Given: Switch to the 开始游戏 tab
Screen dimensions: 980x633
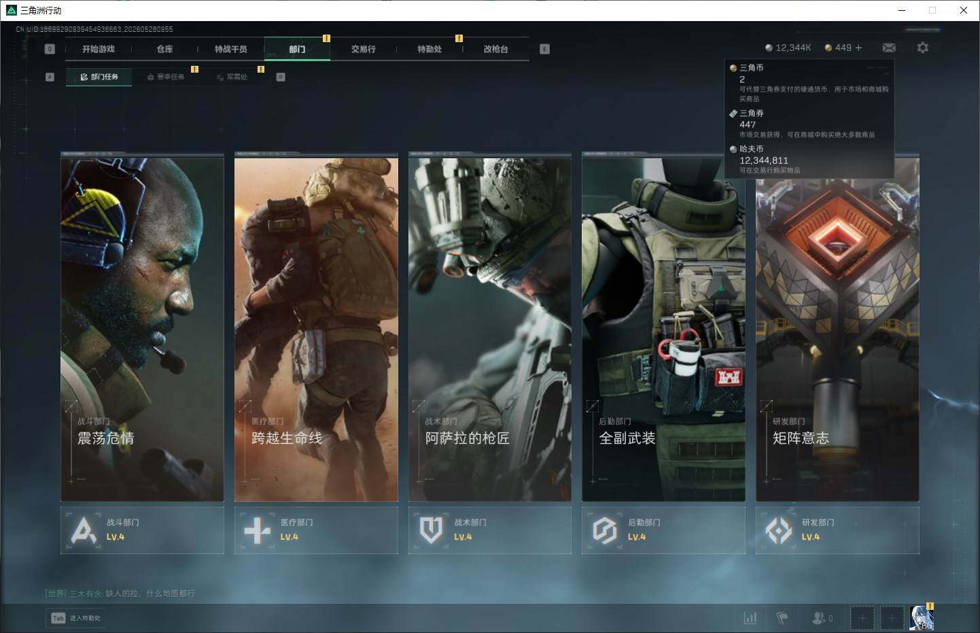Looking at the screenshot, I should pos(99,49).
